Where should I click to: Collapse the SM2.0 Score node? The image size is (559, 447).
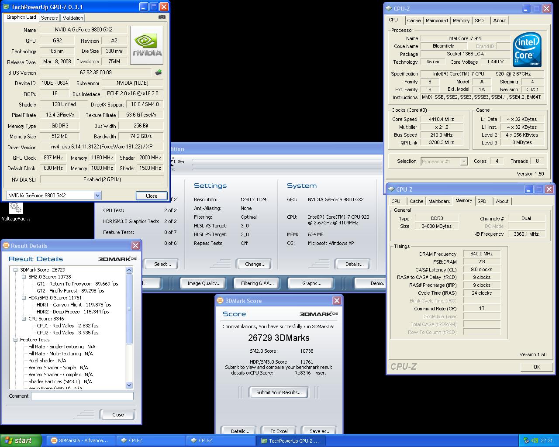24,277
